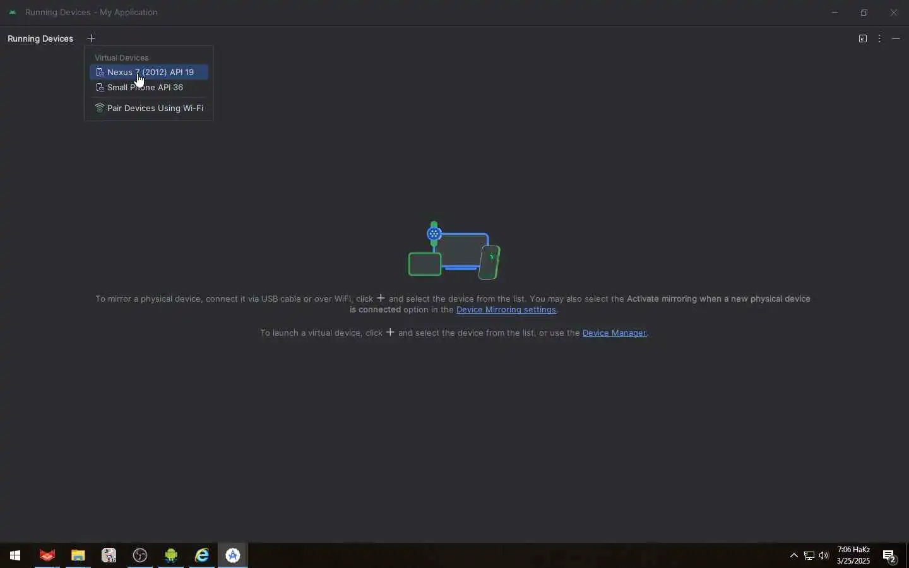The width and height of the screenshot is (909, 568).
Task: Open the red app in taskbar
Action: [47, 556]
